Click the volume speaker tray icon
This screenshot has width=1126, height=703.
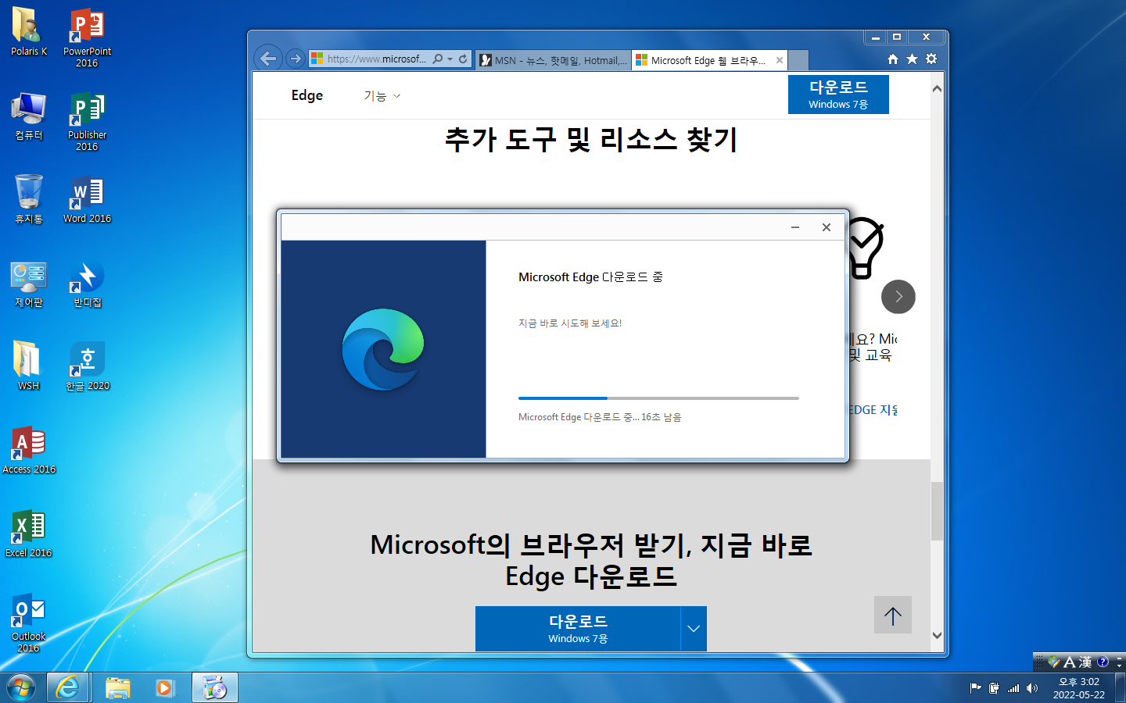point(1032,688)
